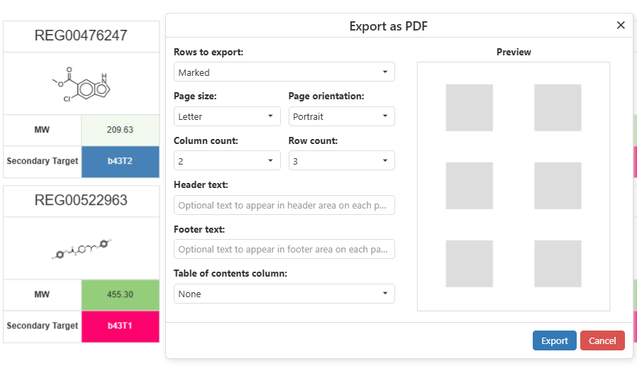Click the green 455.30 MW cell

pyautogui.click(x=120, y=294)
